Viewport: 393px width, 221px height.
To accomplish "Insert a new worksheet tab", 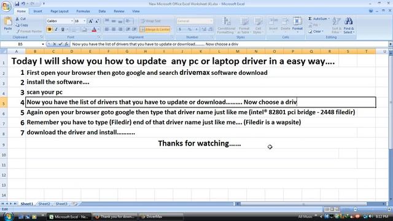I will 74,204.
